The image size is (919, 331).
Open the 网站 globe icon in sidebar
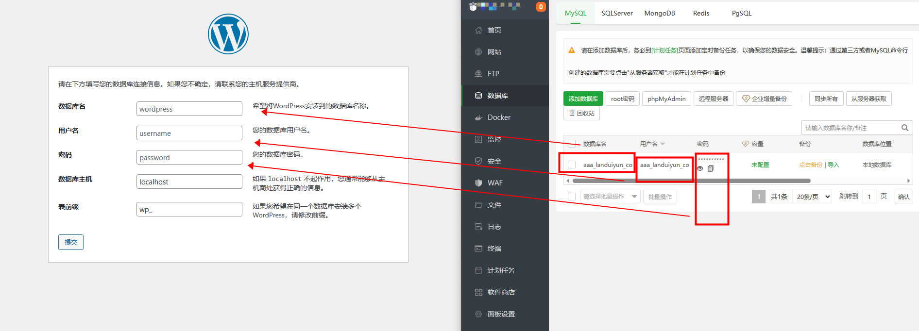(x=478, y=52)
